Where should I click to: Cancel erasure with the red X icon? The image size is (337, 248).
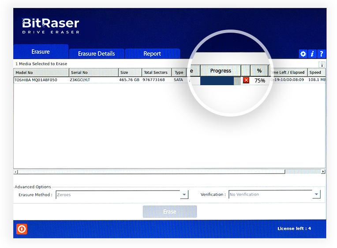246,80
